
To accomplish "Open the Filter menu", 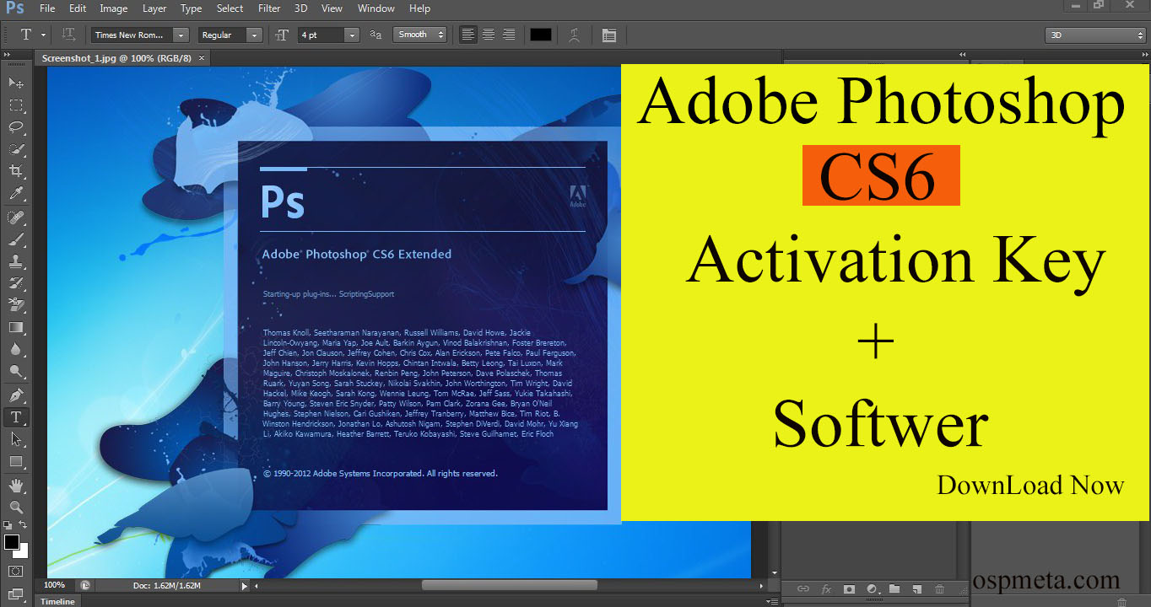I will click(x=269, y=8).
